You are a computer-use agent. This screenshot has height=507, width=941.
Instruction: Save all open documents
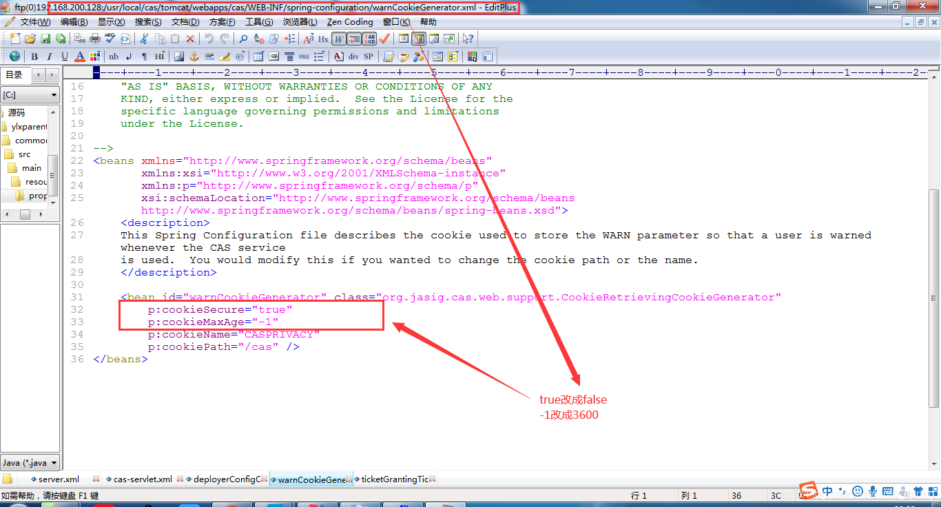61,39
